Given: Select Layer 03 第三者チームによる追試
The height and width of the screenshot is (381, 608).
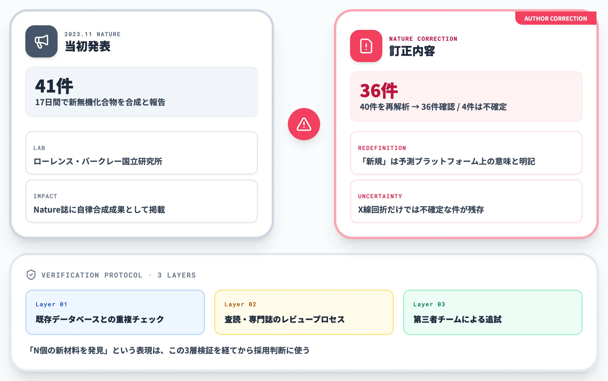Looking at the screenshot, I should point(493,312).
